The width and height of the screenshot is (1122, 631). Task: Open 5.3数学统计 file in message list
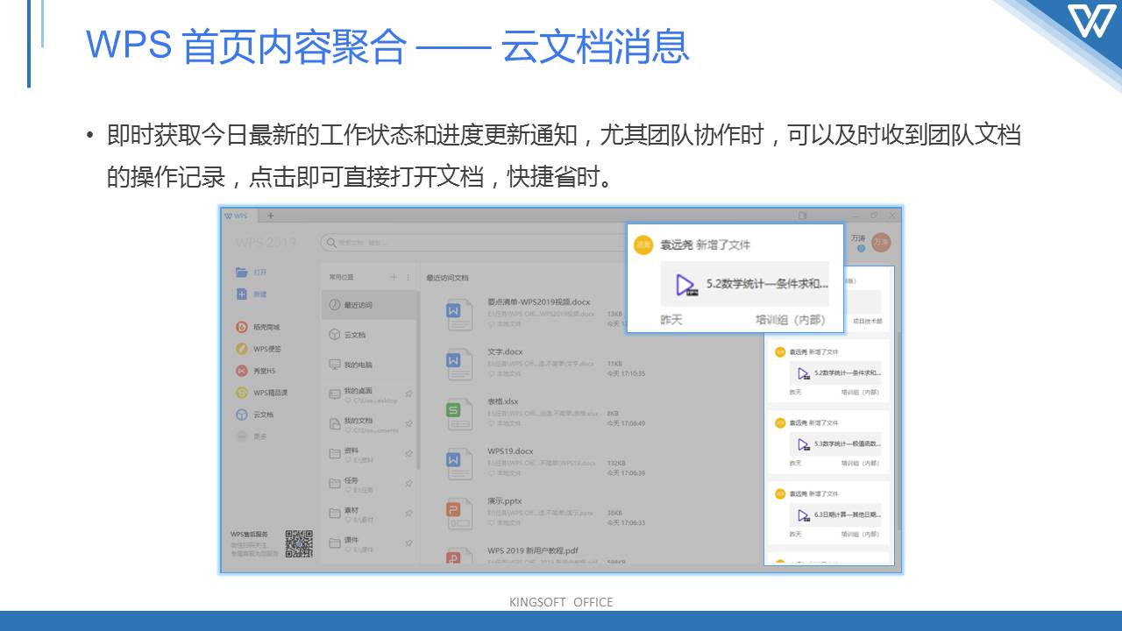(x=834, y=443)
